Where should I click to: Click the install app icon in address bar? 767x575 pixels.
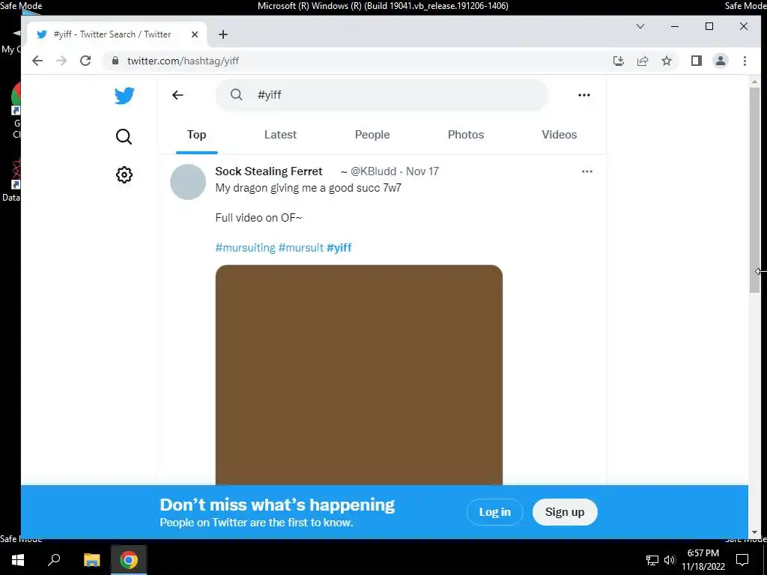coord(618,61)
